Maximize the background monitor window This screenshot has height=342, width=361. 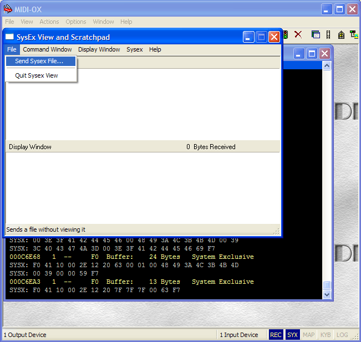312,54
